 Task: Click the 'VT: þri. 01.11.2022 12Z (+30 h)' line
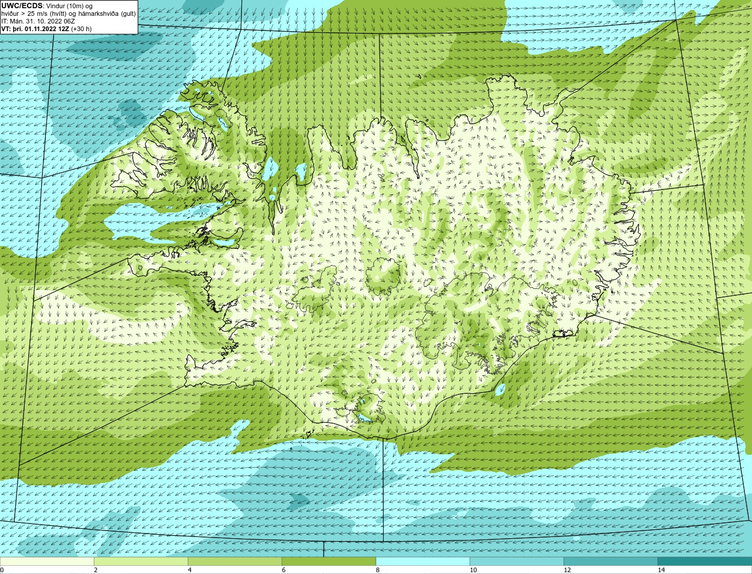click(x=46, y=28)
